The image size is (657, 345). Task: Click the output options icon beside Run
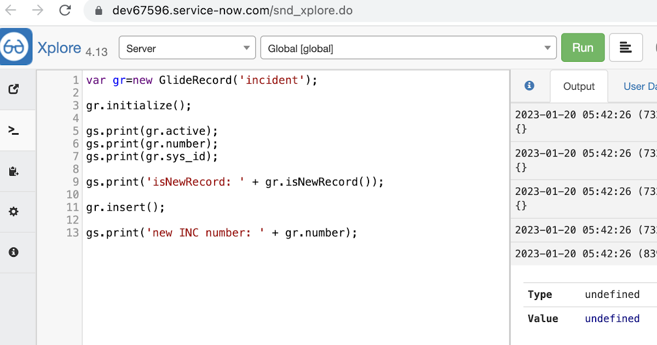(626, 47)
